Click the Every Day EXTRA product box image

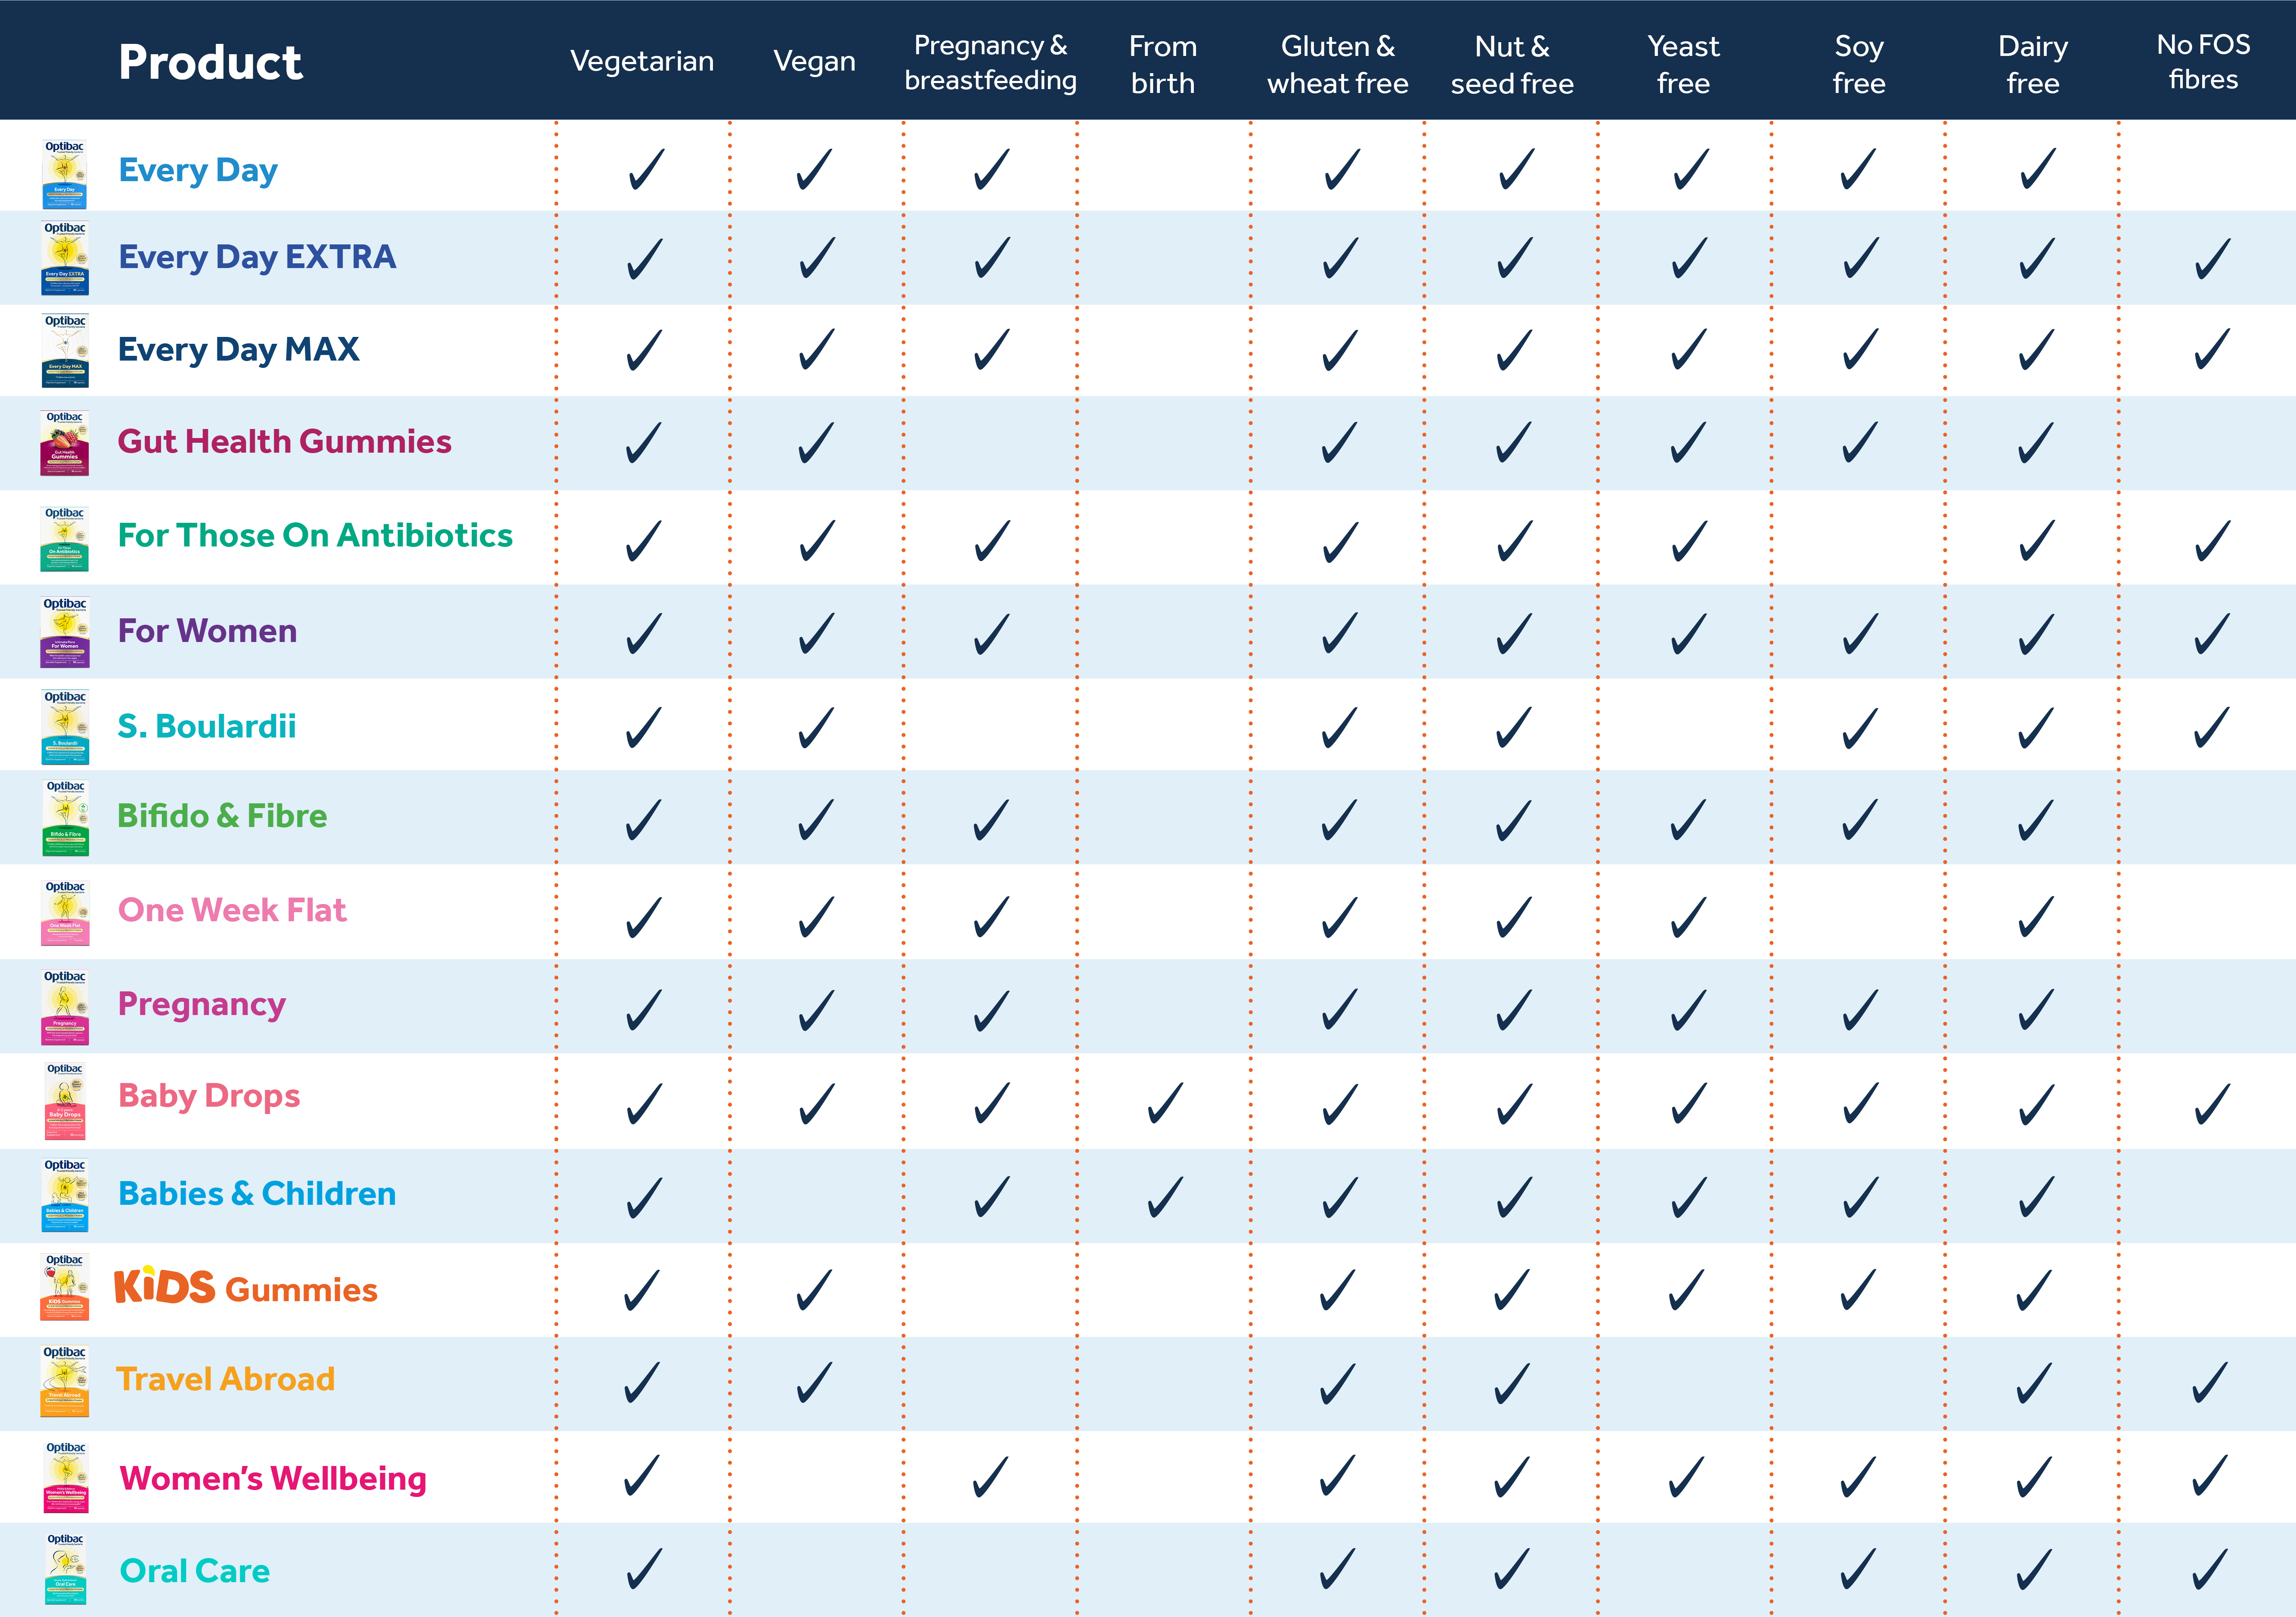[64, 258]
